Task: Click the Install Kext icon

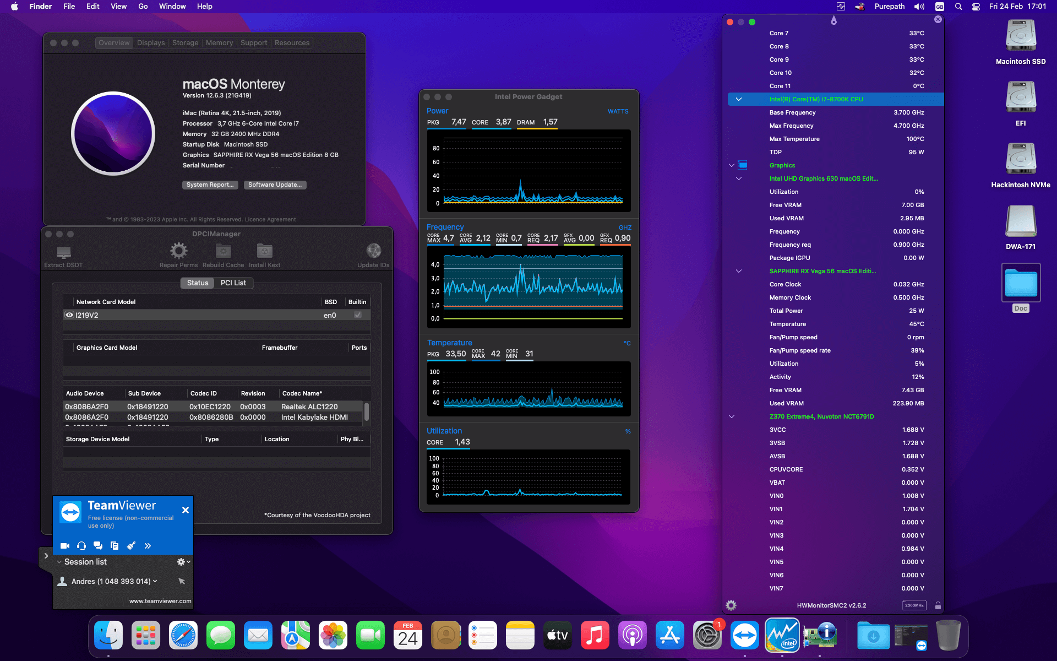Action: click(264, 251)
